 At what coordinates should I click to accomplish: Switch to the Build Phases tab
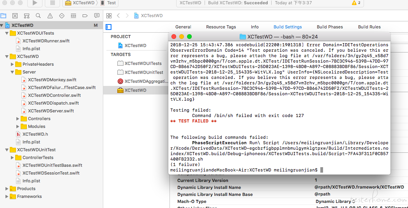pyautogui.click(x=330, y=27)
